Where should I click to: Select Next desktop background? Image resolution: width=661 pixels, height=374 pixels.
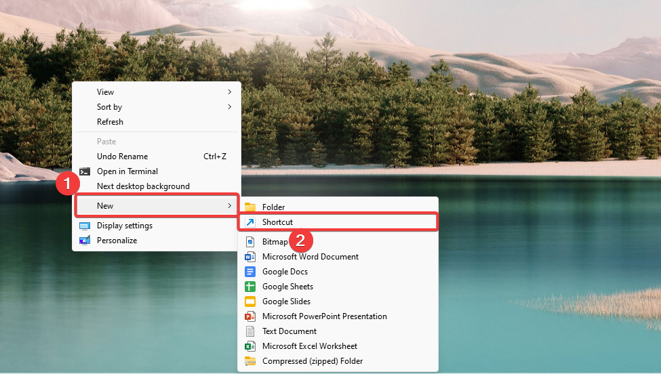coord(157,186)
